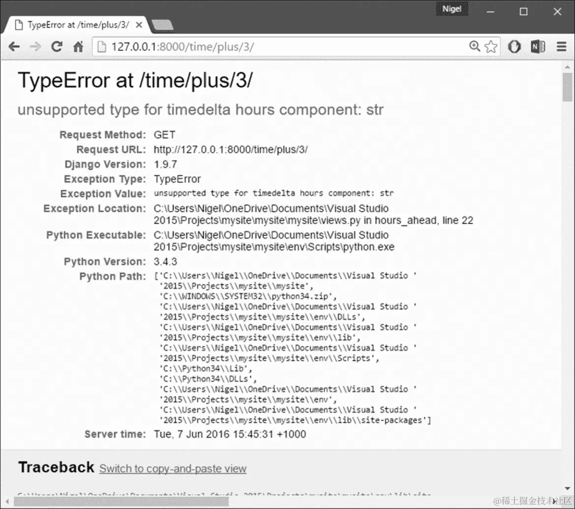Open the OneNote clipper extension
The height and width of the screenshot is (509, 575).
pos(538,47)
